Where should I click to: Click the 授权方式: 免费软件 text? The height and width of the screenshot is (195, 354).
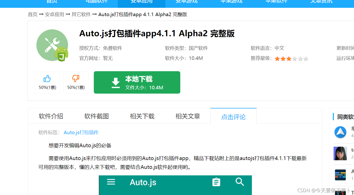click(101, 48)
